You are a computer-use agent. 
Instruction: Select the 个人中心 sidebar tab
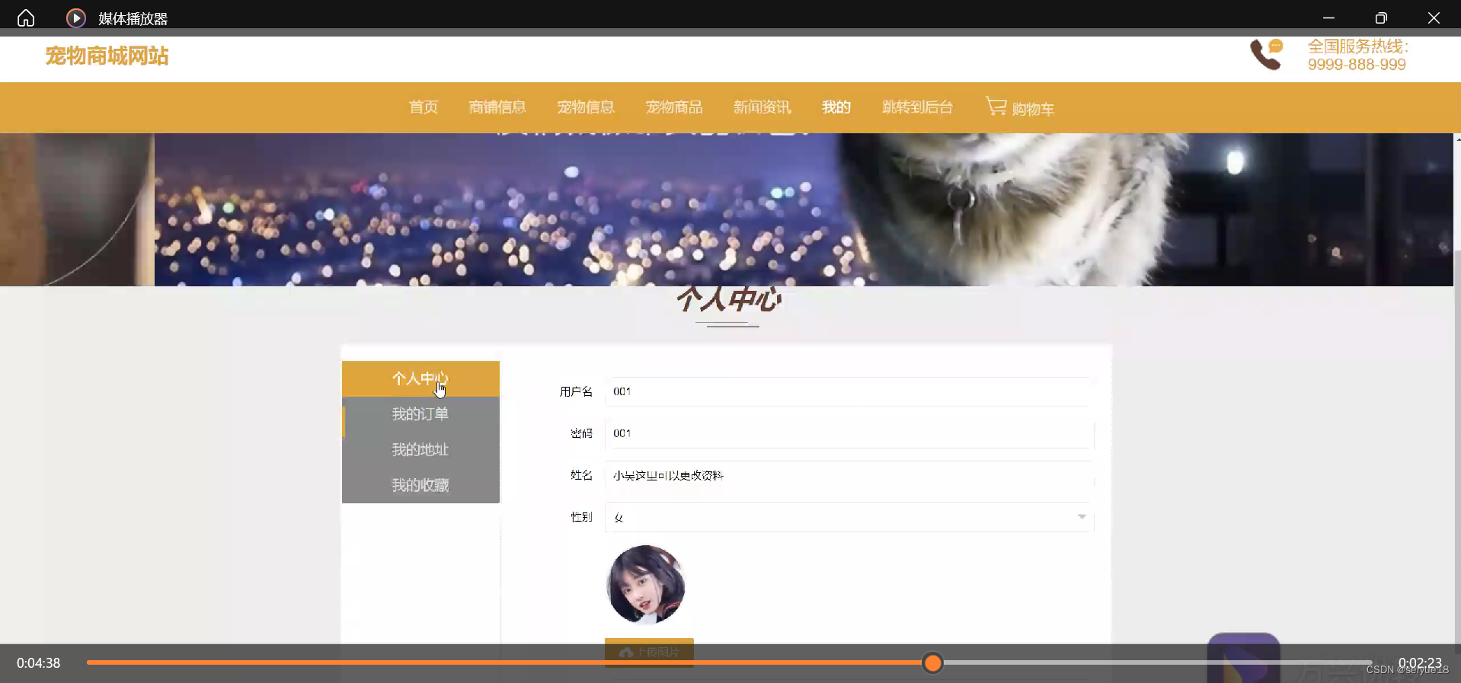(420, 378)
